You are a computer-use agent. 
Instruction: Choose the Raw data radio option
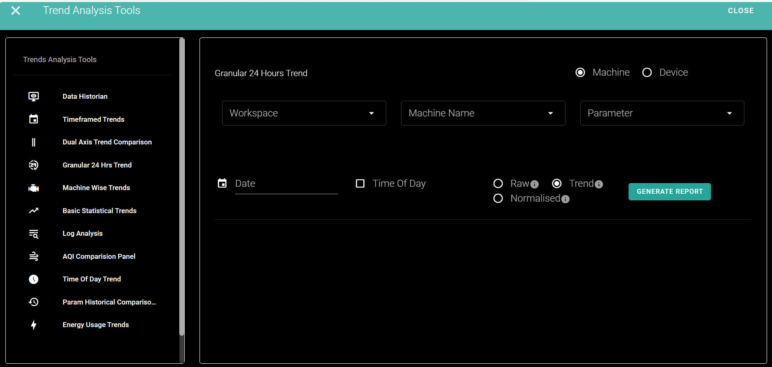pos(498,183)
